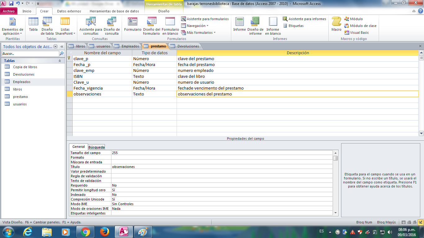Switch to the Datos externos ribbon tab
The image size is (424, 238).
click(x=69, y=11)
